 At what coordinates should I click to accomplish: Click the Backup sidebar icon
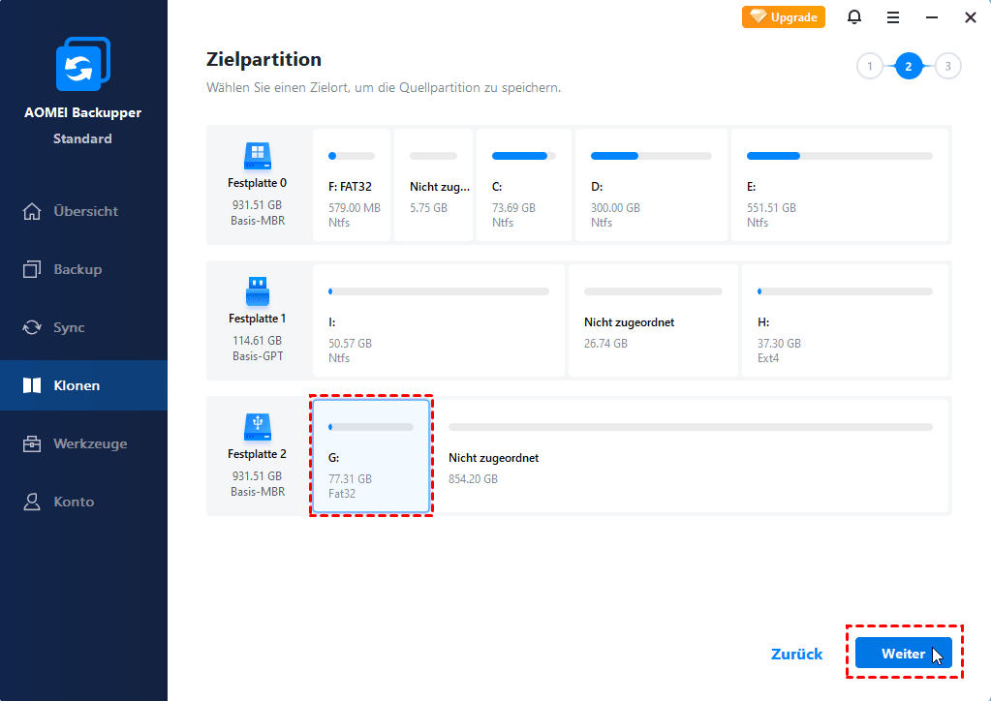tap(32, 270)
